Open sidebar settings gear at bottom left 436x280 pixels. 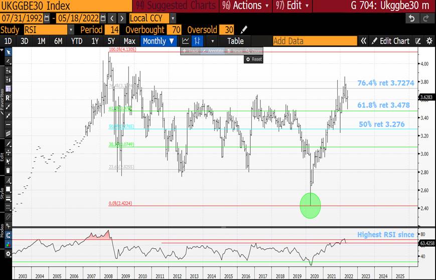coord(8,254)
